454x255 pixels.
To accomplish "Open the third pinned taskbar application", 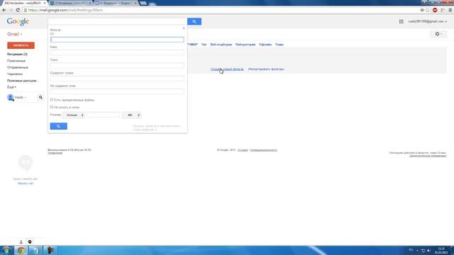I will pyautogui.click(x=50, y=250).
